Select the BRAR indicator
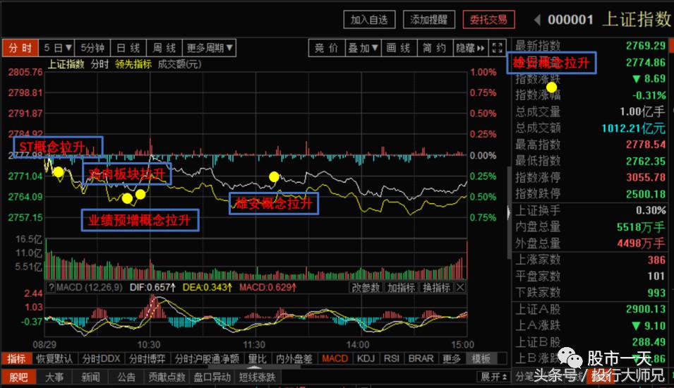674x388 pixels. pos(421,358)
